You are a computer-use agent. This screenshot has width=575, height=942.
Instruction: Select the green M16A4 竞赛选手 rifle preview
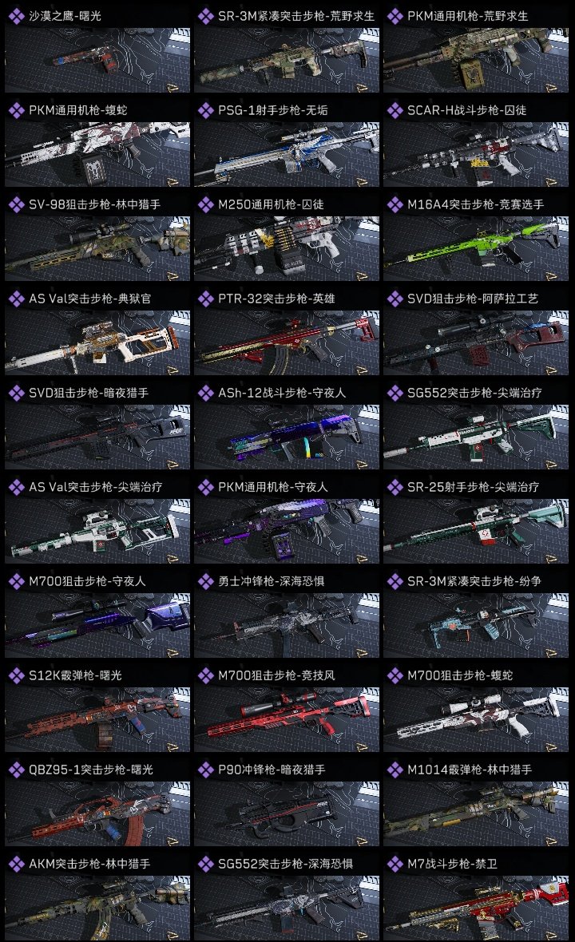tap(476, 249)
